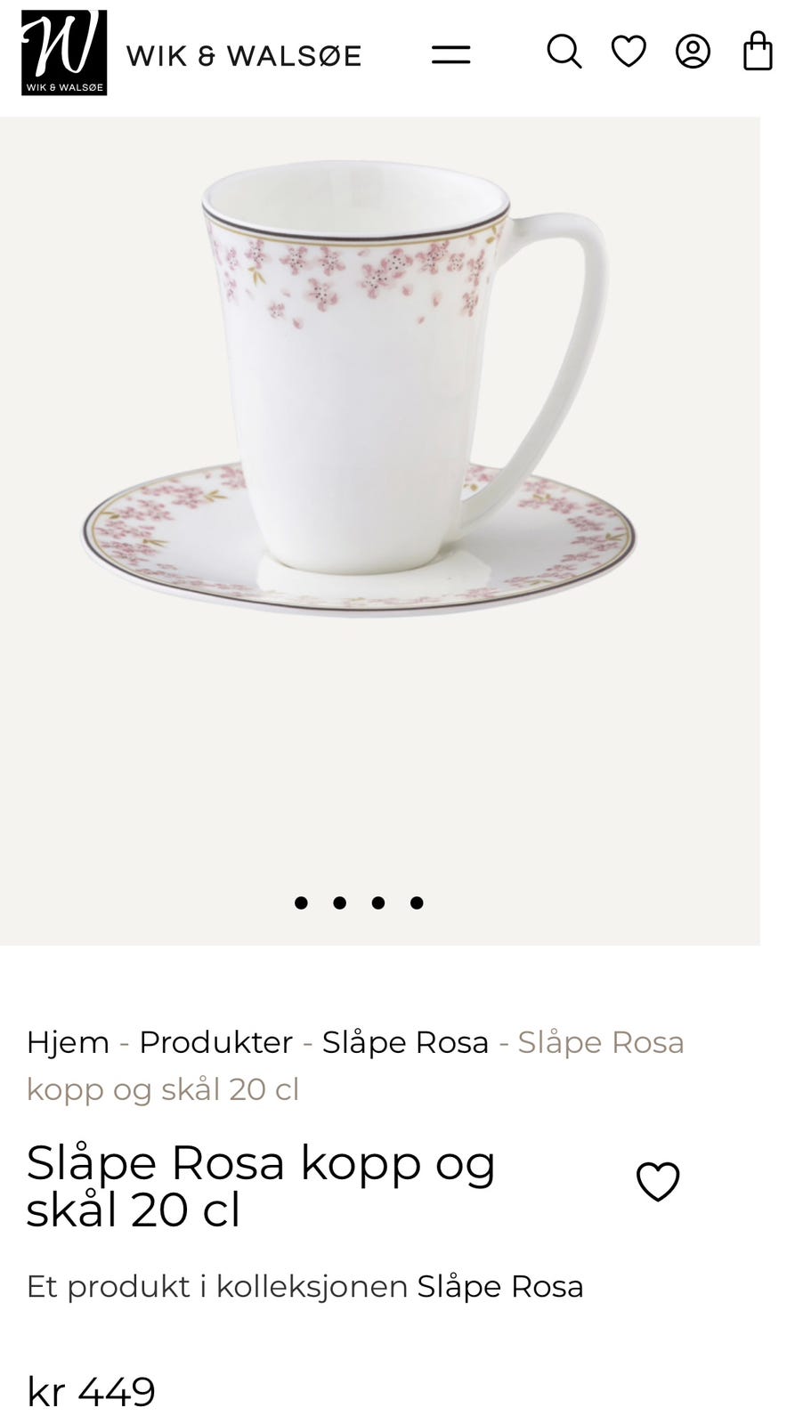This screenshot has height=1424, width=803.
Task: Click the Wik & Walsøe logo square
Action: [x=64, y=53]
